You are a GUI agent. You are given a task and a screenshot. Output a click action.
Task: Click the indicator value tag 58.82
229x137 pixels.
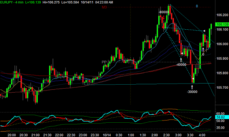click(222, 117)
